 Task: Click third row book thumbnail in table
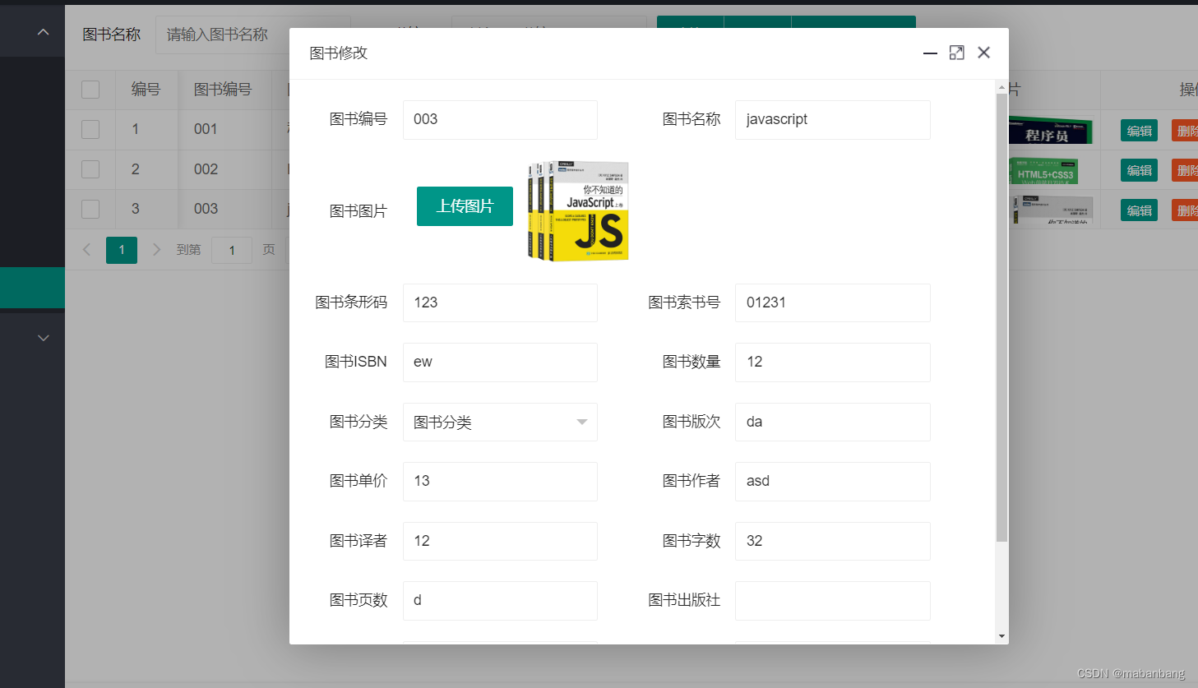point(1052,210)
